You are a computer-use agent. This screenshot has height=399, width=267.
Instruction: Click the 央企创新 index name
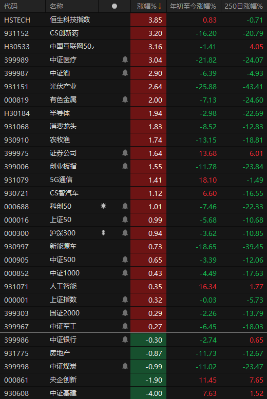click(x=63, y=380)
